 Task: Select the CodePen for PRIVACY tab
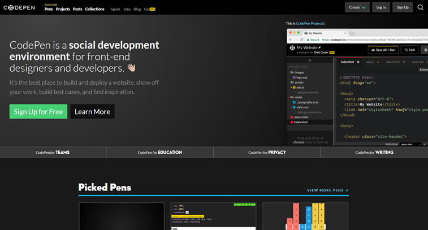tap(267, 152)
